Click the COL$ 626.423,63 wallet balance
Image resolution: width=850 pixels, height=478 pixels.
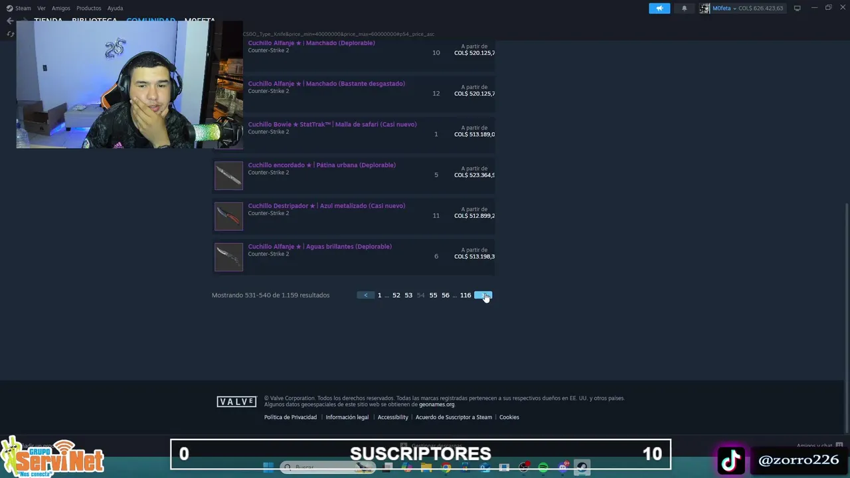point(761,8)
